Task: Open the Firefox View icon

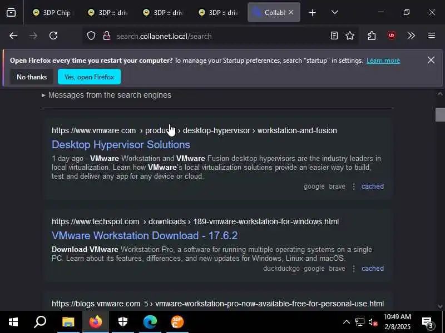Action: tap(11, 12)
